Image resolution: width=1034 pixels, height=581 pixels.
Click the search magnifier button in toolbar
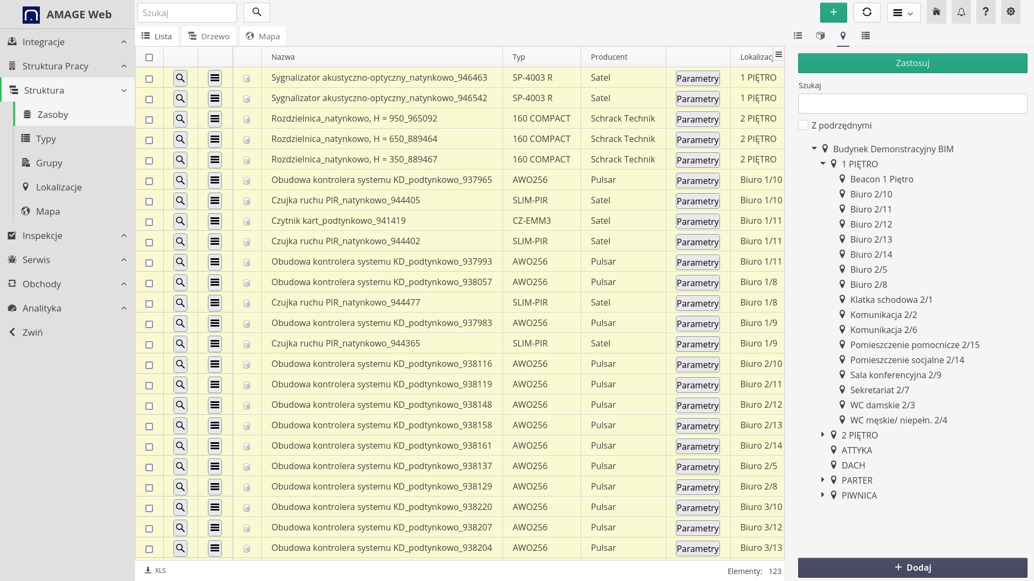[257, 12]
